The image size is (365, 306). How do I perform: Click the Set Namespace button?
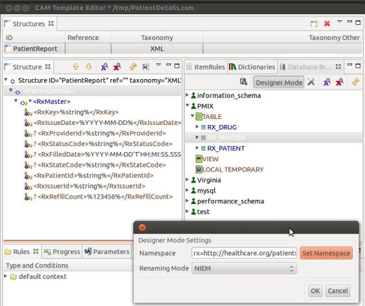326,253
